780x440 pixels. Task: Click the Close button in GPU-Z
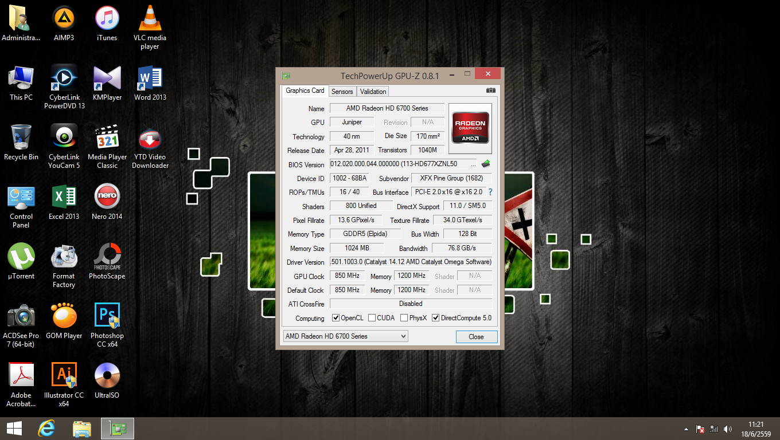476,337
